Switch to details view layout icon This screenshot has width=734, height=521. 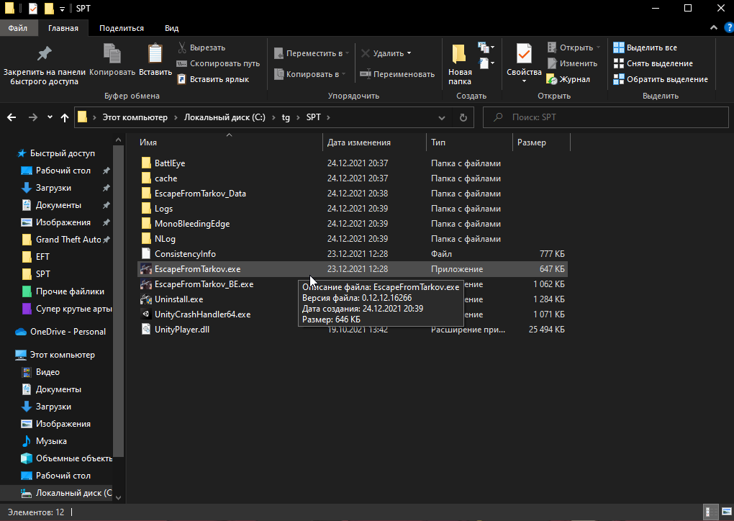coord(710,512)
